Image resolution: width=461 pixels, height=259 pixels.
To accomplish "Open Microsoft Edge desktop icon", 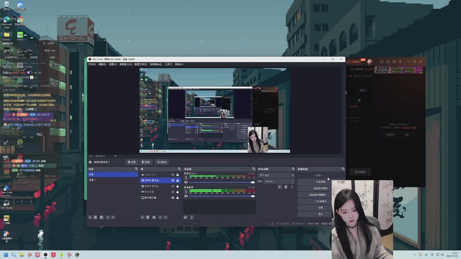I will coord(6,22).
